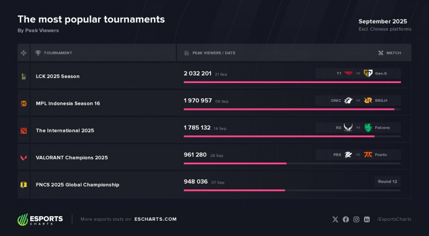Click the Round 12 match badge
The height and width of the screenshot is (236, 429).
pos(387,181)
